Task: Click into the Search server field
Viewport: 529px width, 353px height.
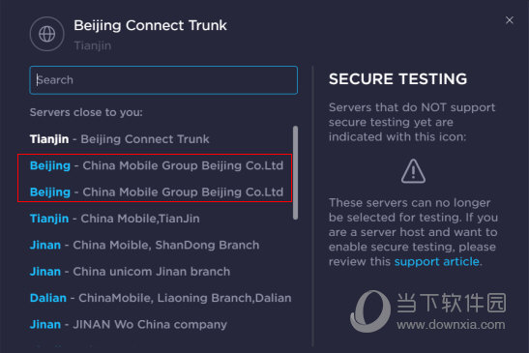Action: 163,80
